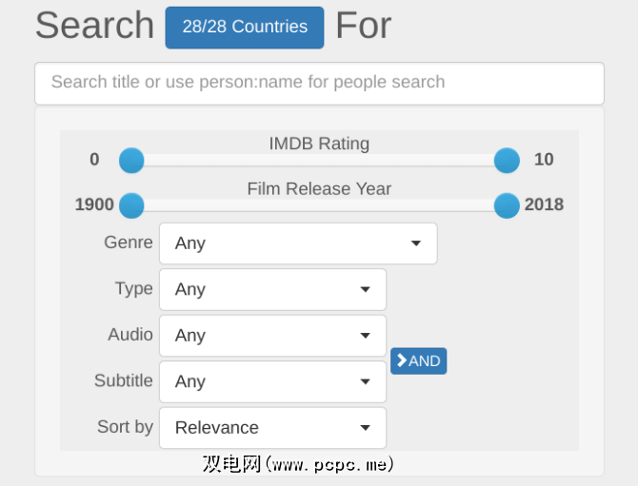Click the Film Release Year minimum handle
The height and width of the screenshot is (486, 638).
[131, 205]
